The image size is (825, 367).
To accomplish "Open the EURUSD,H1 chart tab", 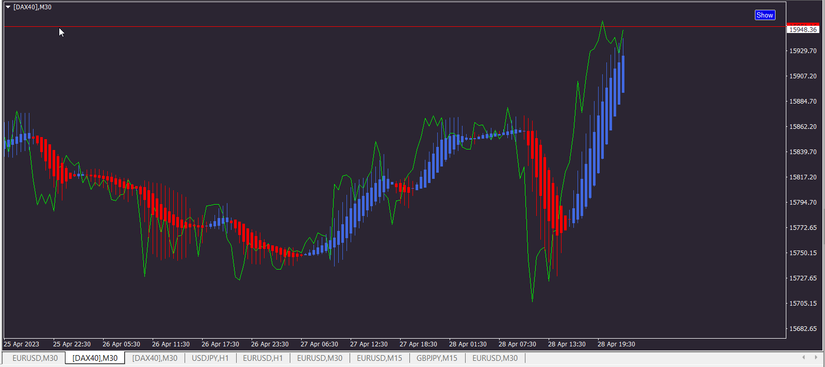I will (263, 358).
